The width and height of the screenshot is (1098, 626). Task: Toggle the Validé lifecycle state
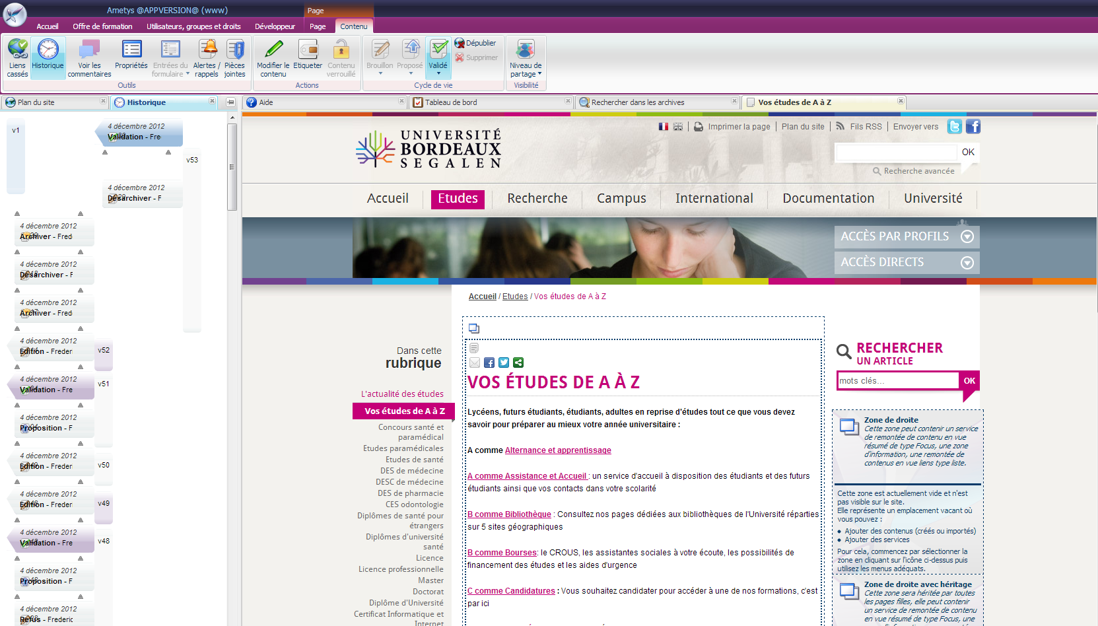click(x=438, y=50)
